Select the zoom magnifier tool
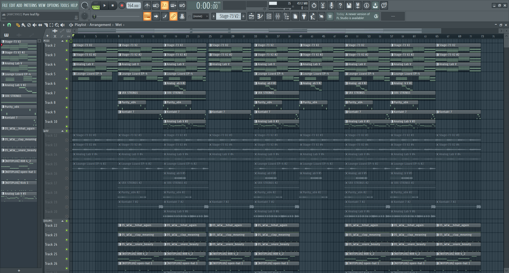The image size is (509, 273). (x=57, y=25)
